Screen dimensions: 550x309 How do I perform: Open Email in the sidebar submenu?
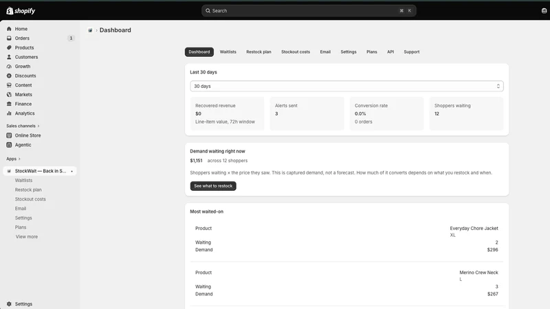pos(21,209)
